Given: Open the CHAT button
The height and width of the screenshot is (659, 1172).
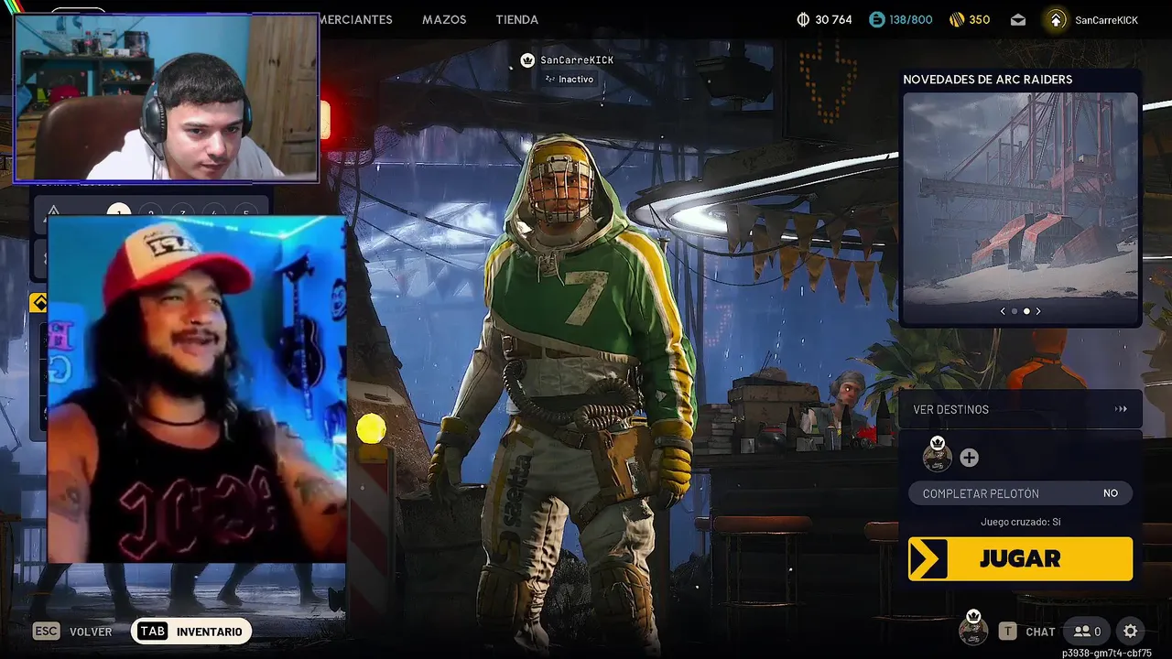Looking at the screenshot, I should coord(1040,632).
